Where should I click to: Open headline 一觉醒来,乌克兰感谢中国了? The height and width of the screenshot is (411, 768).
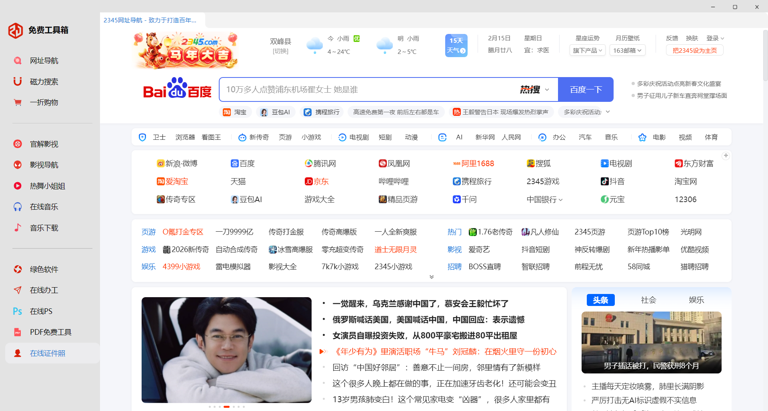(420, 304)
